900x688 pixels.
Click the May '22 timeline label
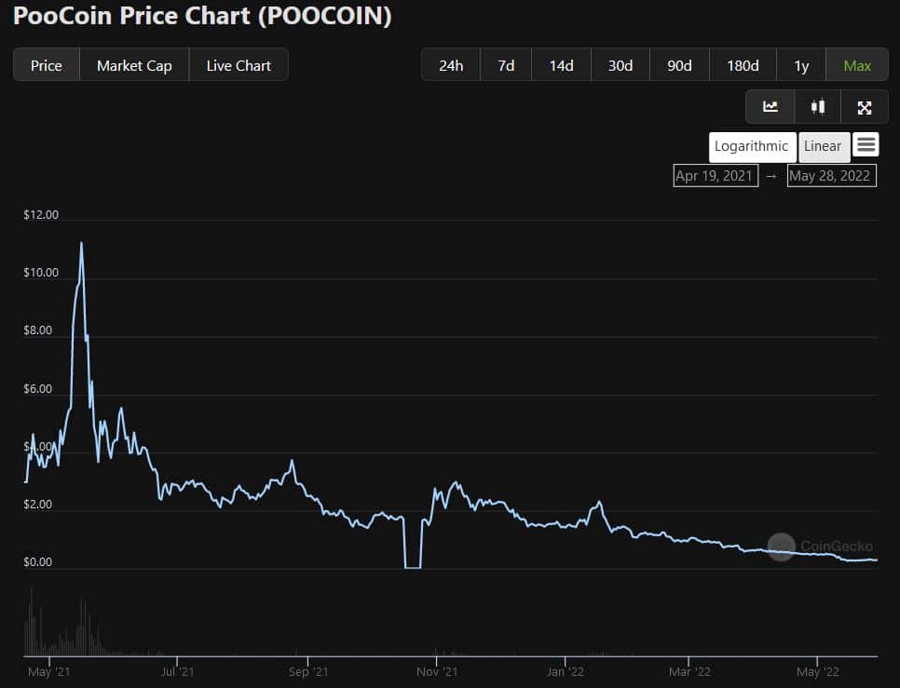(818, 671)
